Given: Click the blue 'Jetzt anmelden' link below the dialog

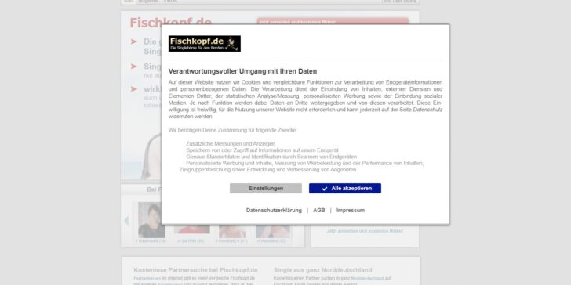Looking at the screenshot, I should pos(365,231).
